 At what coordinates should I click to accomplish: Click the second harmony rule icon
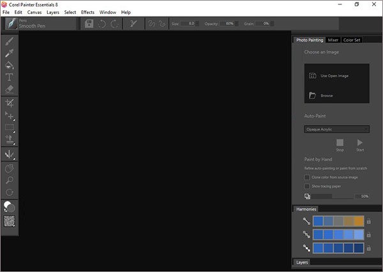(306, 234)
